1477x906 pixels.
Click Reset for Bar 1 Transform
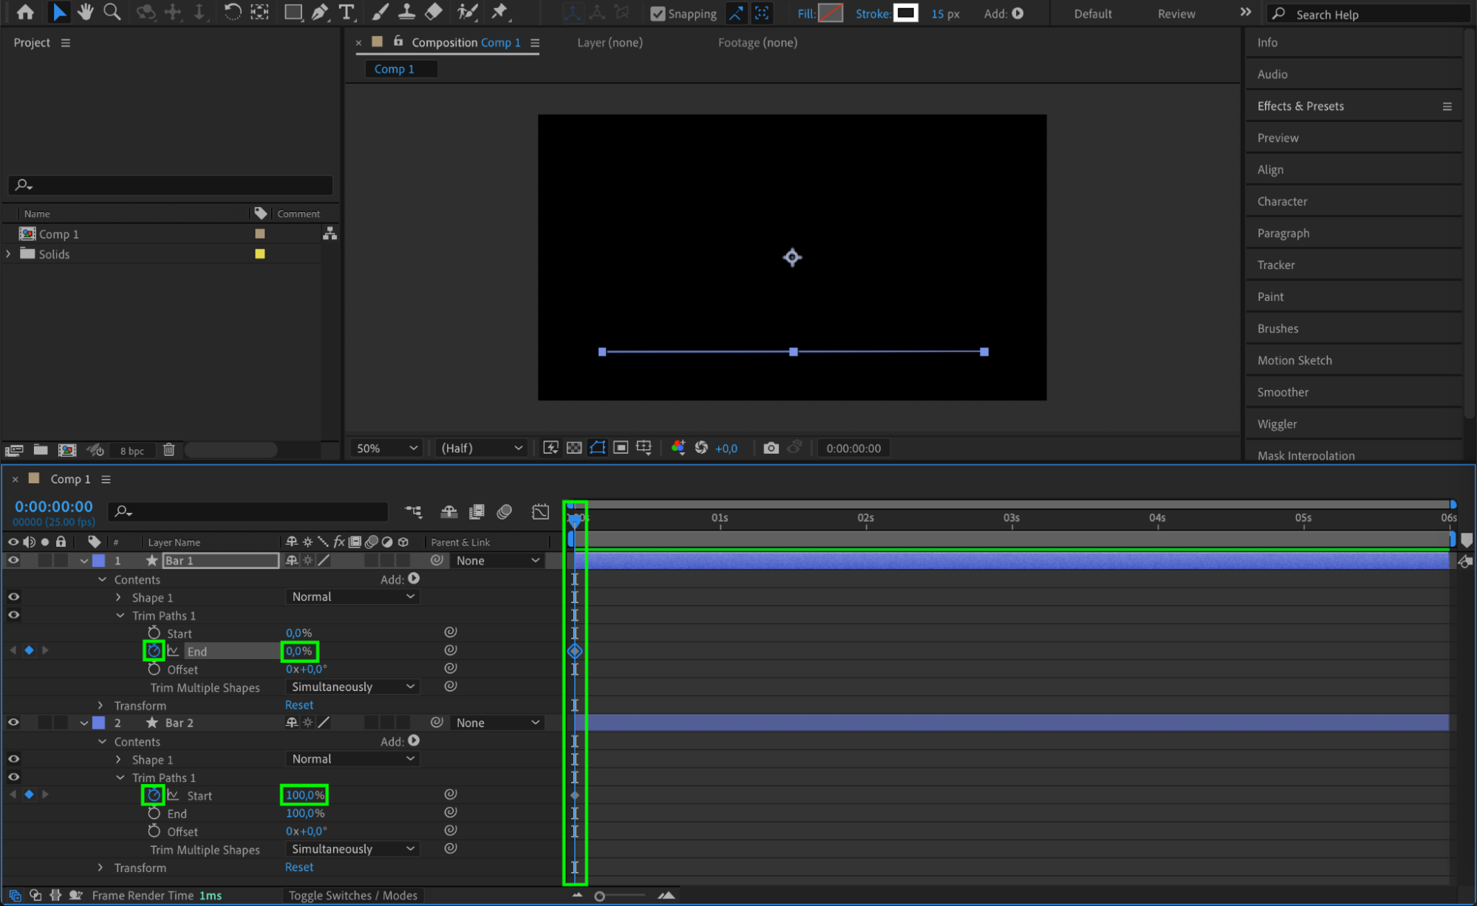(x=299, y=705)
